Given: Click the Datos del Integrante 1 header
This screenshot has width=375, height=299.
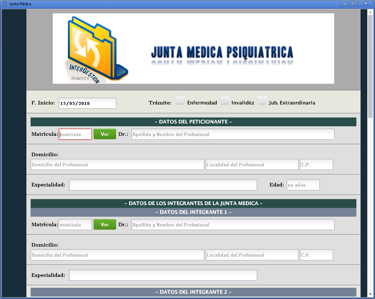Looking at the screenshot, I should 193,212.
